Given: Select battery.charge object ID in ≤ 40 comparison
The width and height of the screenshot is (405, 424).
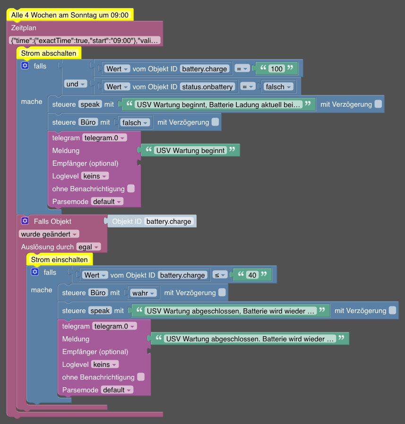Looking at the screenshot, I should 182,275.
